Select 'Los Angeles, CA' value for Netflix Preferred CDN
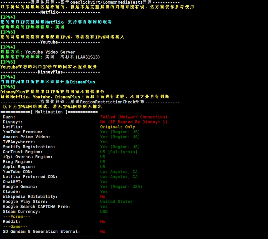The height and width of the screenshot is (239, 268). pyautogui.click(x=119, y=177)
